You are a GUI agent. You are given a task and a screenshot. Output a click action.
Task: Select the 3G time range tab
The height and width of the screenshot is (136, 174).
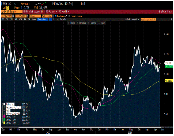pos(7,19)
